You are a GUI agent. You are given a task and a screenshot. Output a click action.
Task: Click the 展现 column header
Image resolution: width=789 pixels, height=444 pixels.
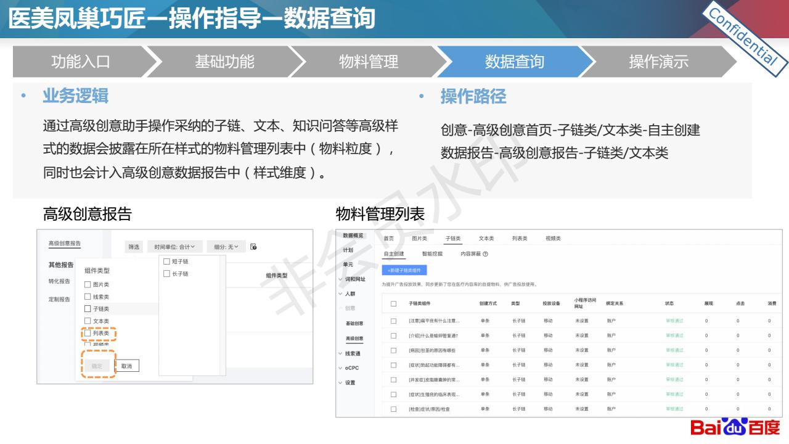pos(708,303)
